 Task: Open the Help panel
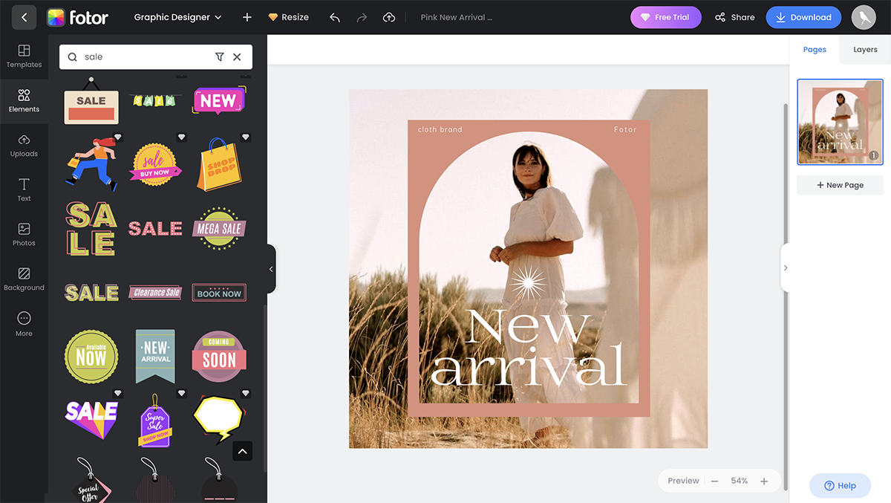coord(840,485)
